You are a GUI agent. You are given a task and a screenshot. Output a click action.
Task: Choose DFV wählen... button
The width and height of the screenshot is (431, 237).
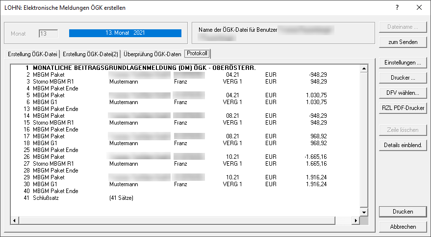[403, 93]
